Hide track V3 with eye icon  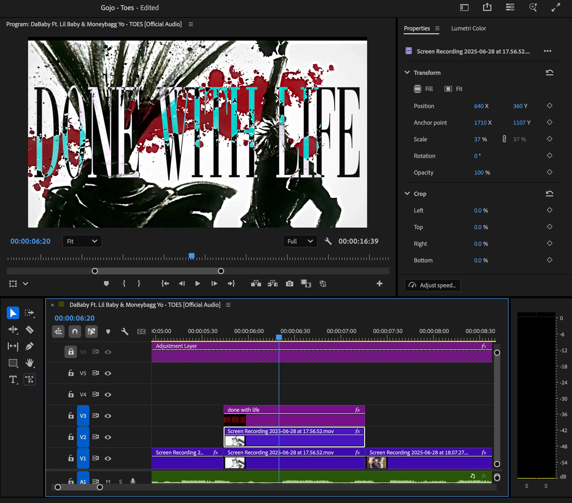pos(108,416)
